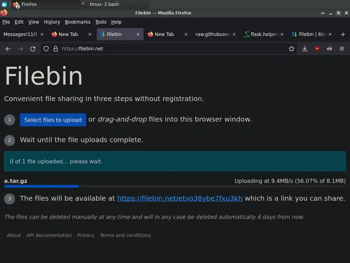Shade the window with the up arrow
Viewport: 350px width, 263px height.
click(x=323, y=13)
